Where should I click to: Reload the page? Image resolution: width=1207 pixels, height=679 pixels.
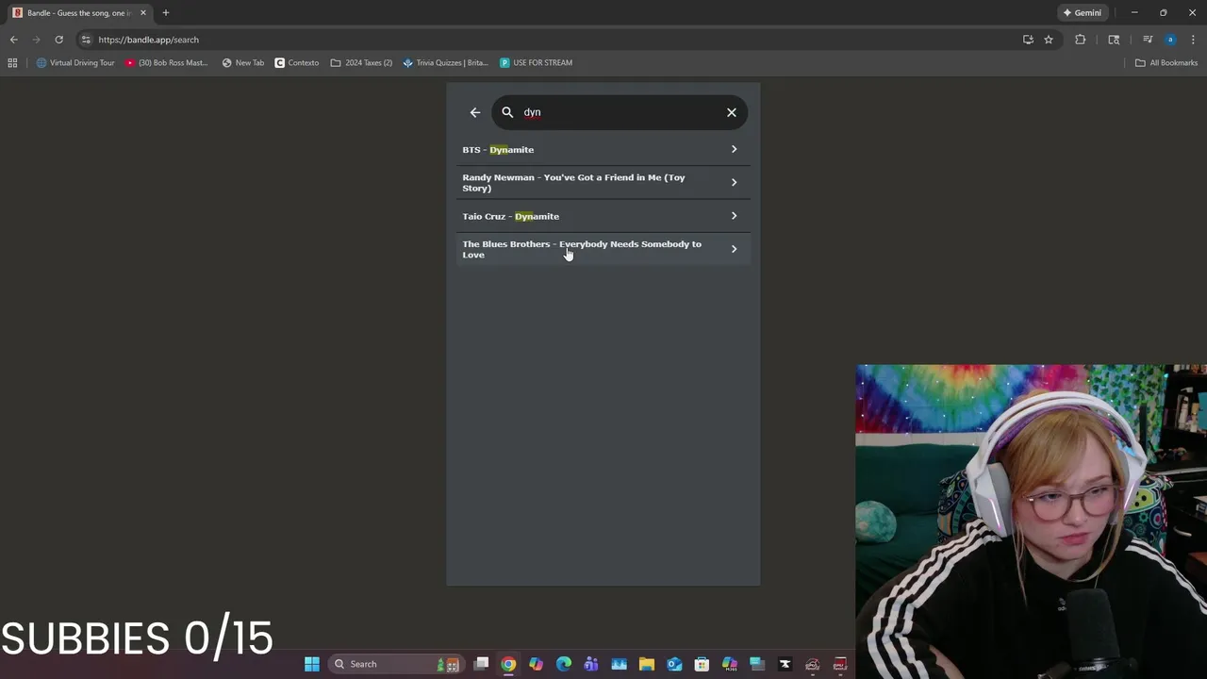[x=58, y=40]
